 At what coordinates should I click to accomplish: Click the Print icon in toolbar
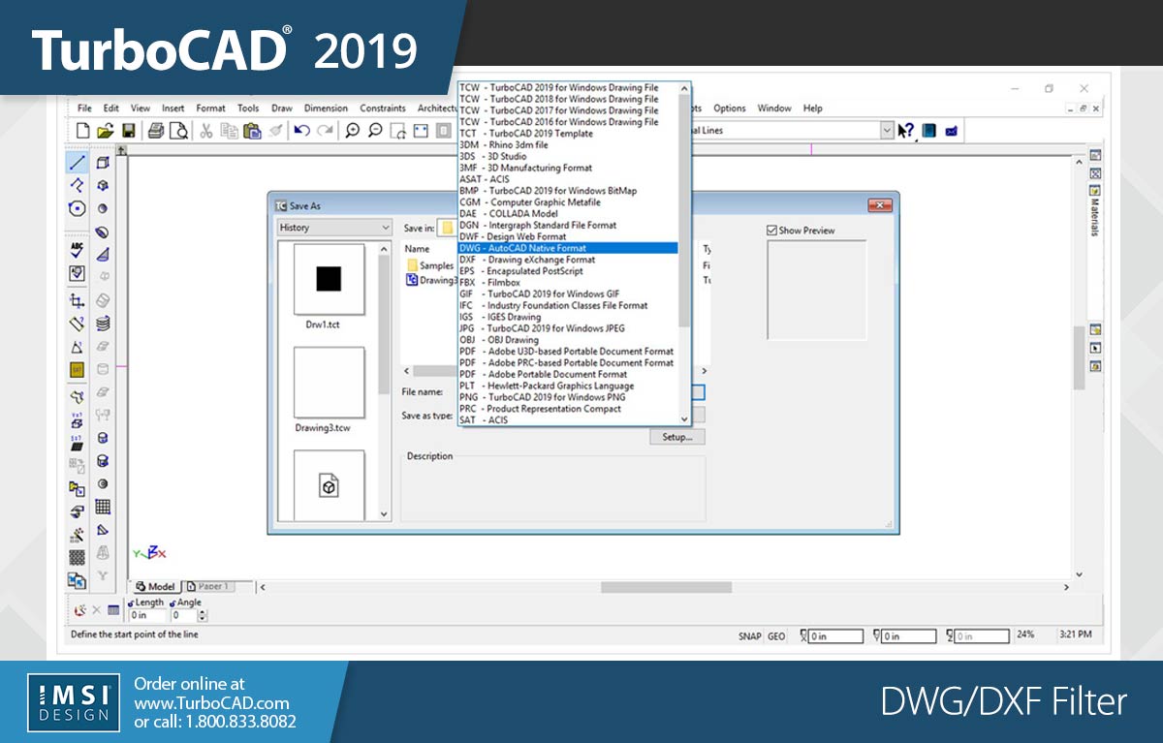155,131
